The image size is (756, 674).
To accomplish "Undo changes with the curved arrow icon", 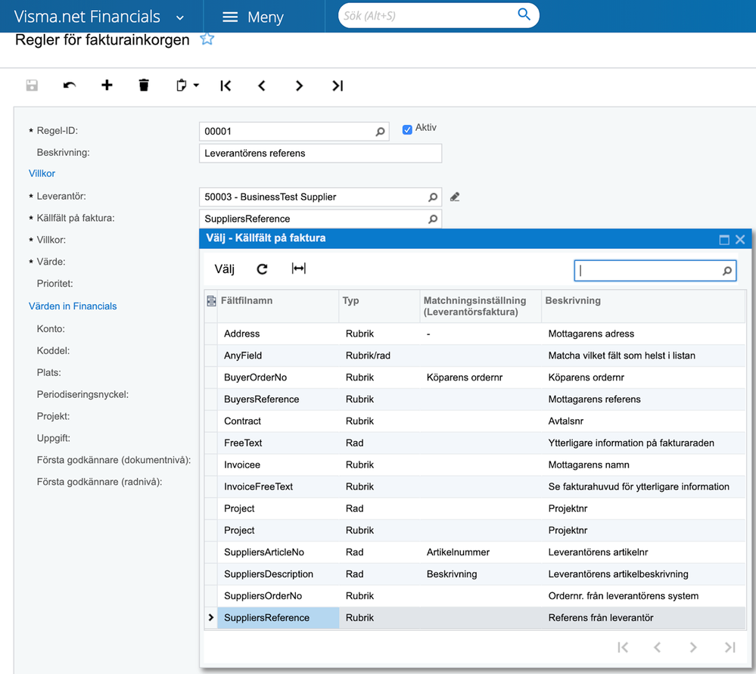I will click(x=70, y=85).
